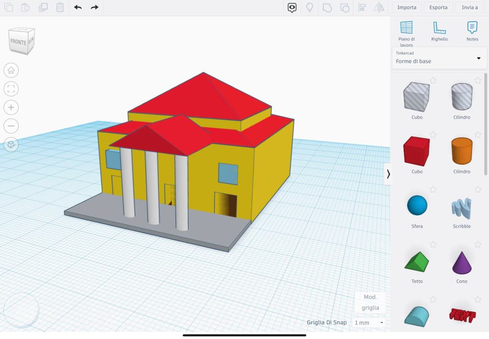This screenshot has height=339, width=489.
Task: Open the Griglia Di Snap dropdown
Action: pyautogui.click(x=369, y=323)
